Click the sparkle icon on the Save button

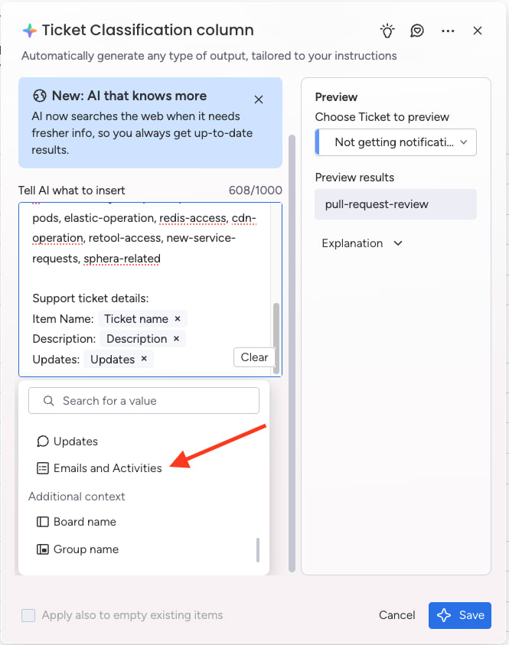tap(444, 615)
